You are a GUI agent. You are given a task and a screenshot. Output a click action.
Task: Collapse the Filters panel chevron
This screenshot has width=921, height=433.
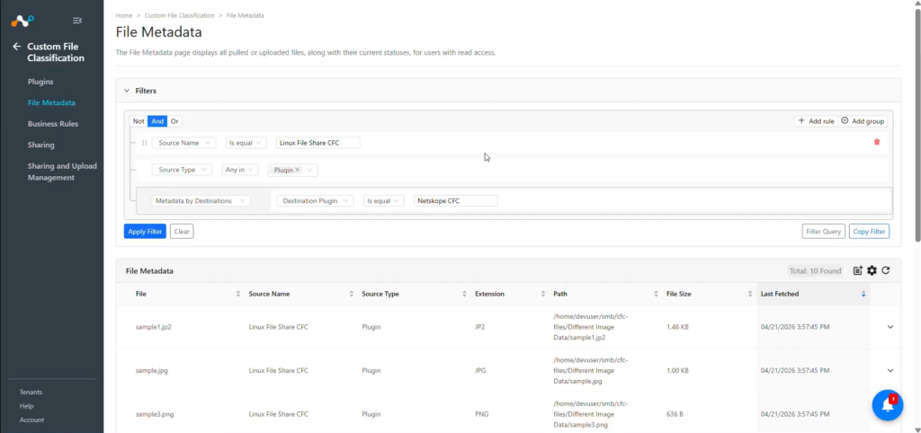click(126, 91)
